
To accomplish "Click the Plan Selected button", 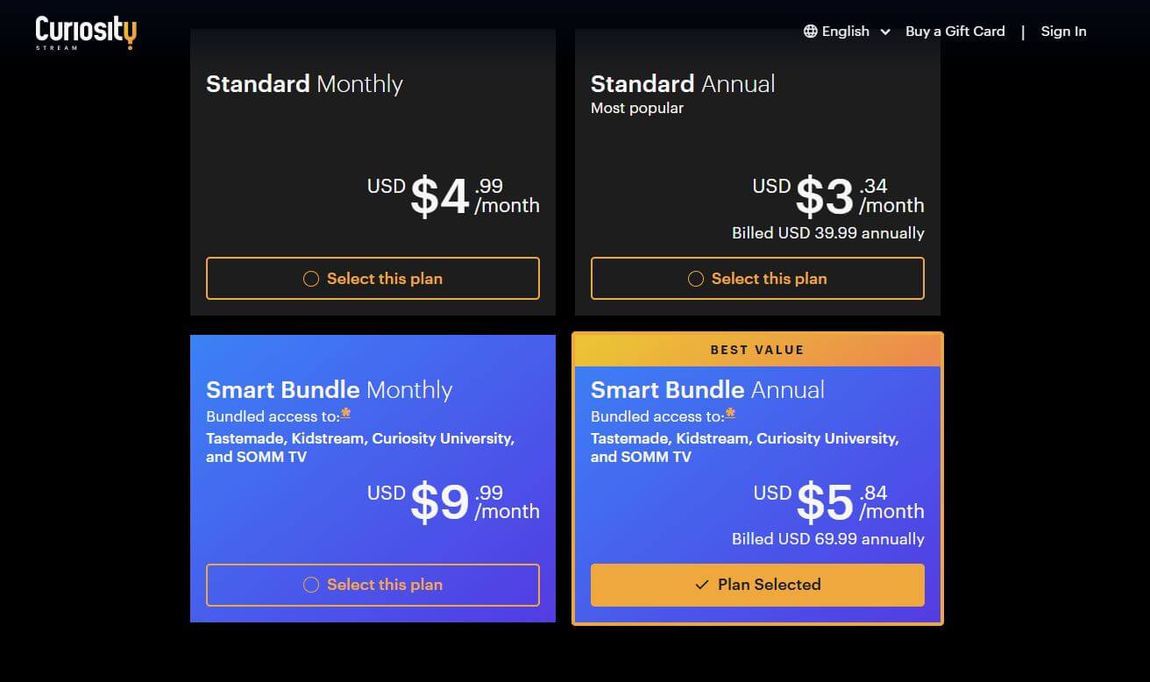I will pos(757,584).
